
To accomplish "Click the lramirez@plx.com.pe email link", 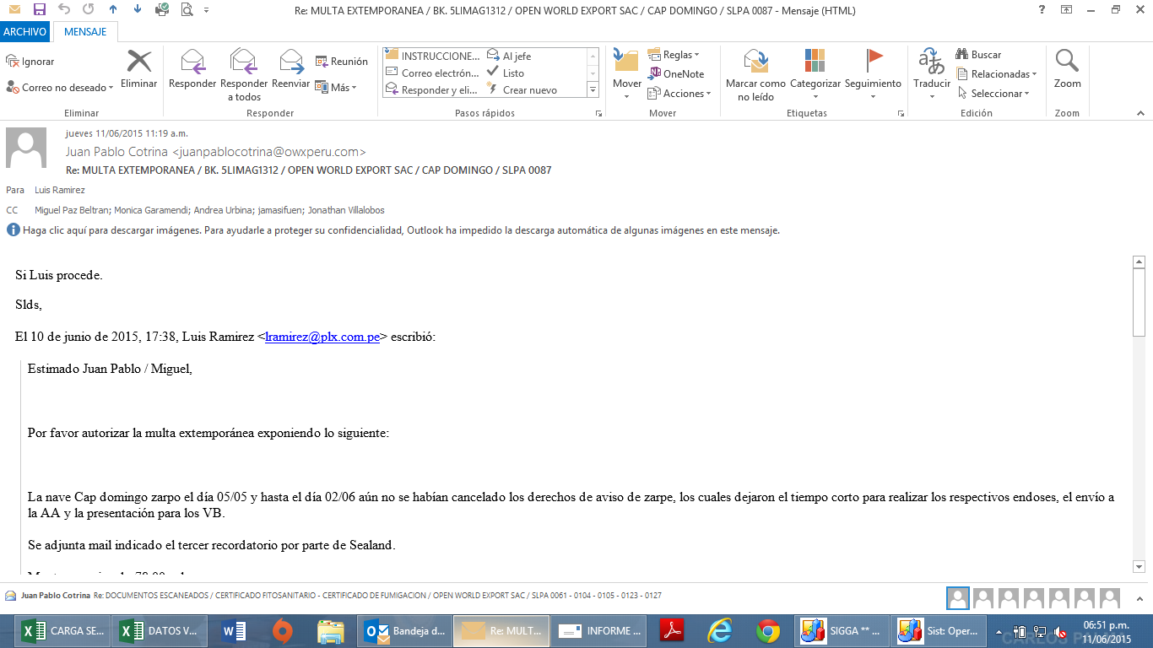I will 322,337.
